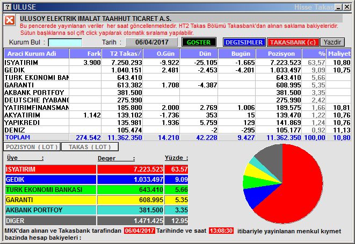
Task: Click legend Deger value 7.223.523
Action: tap(148, 169)
